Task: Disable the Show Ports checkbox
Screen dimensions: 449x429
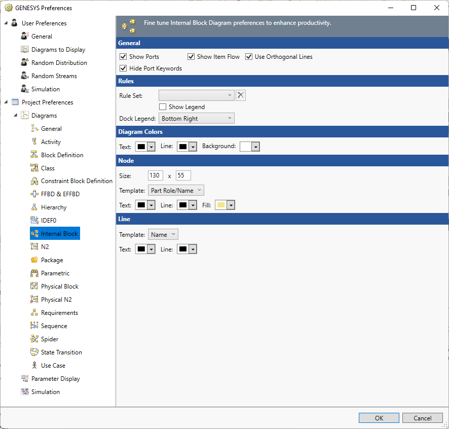Action: click(123, 57)
